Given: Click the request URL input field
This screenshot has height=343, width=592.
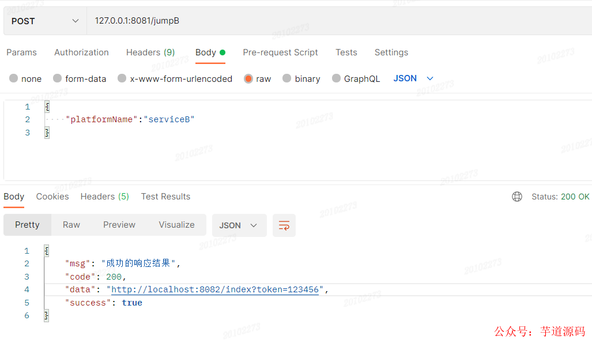Looking at the screenshot, I should 231,20.
